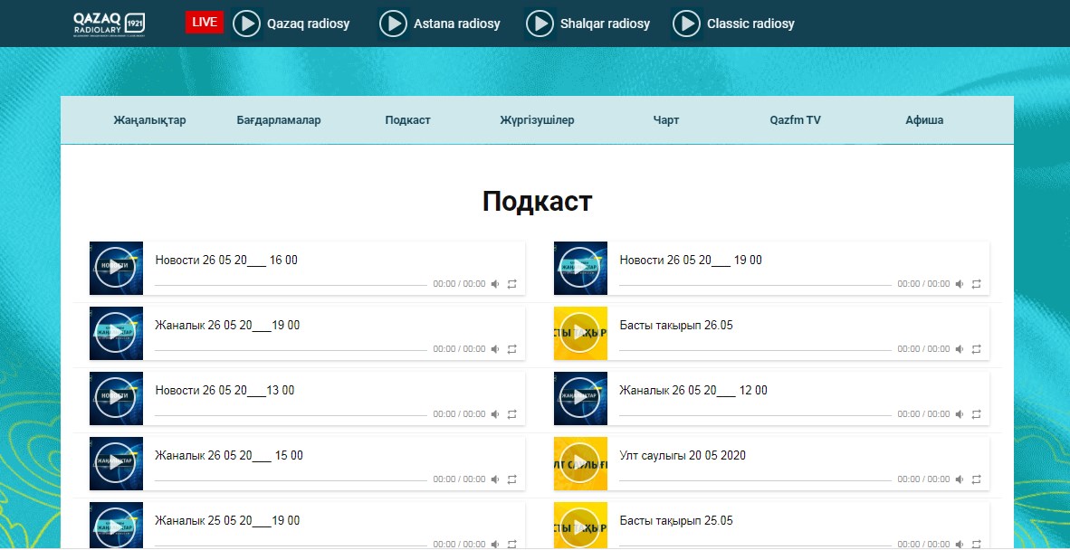Screen dimensions: 1070x550
Task: Open the Жаңалықтар menu item
Action: [149, 120]
